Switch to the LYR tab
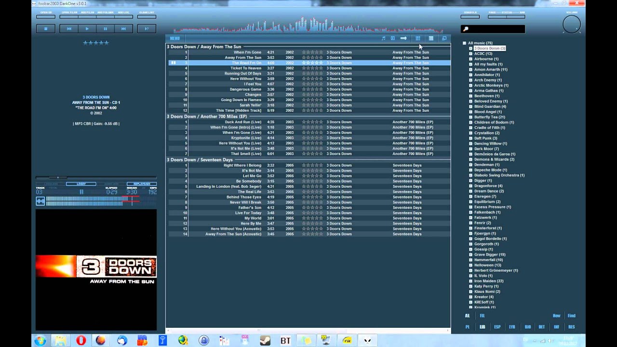This screenshot has height=347, width=617. [512, 327]
